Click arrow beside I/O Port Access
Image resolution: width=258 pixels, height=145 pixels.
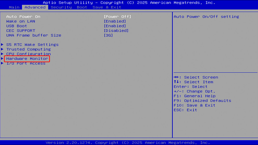coord(3,63)
